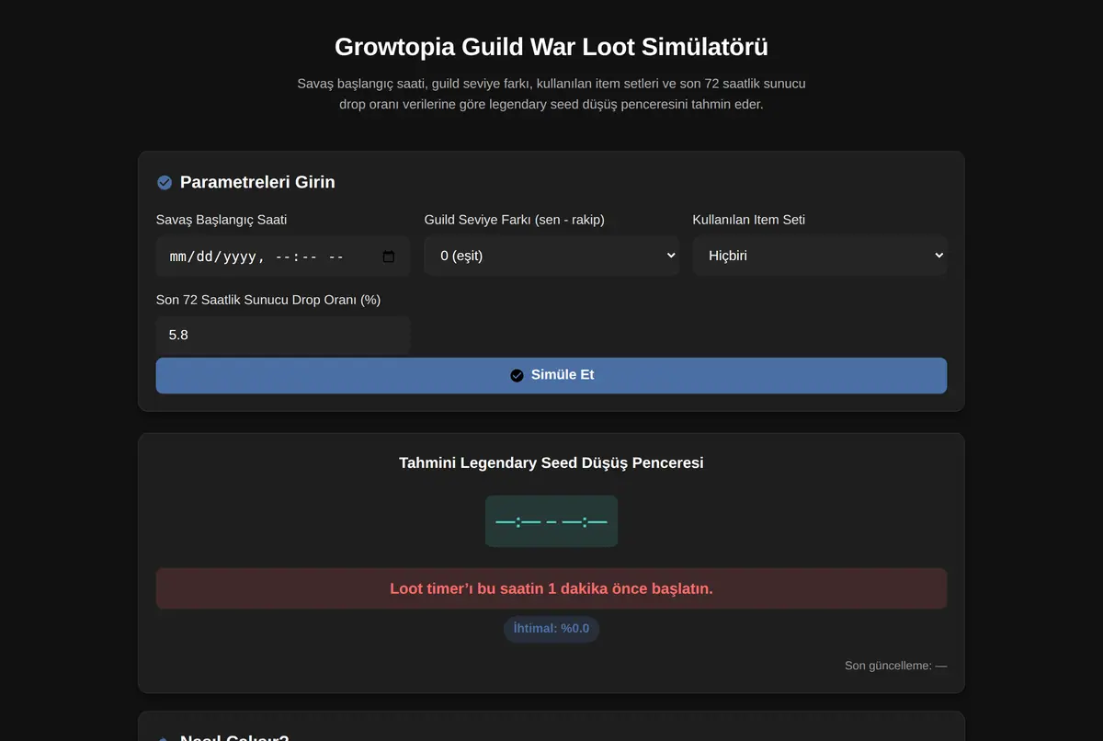Click the check icon beside Parametreleri Girin

[x=165, y=182]
